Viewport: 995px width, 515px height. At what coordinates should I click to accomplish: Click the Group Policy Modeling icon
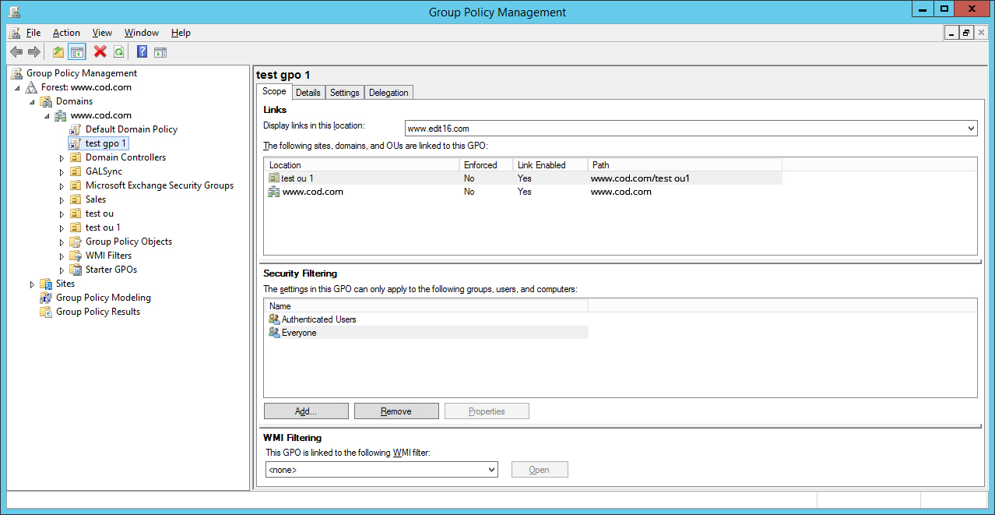[x=47, y=298]
